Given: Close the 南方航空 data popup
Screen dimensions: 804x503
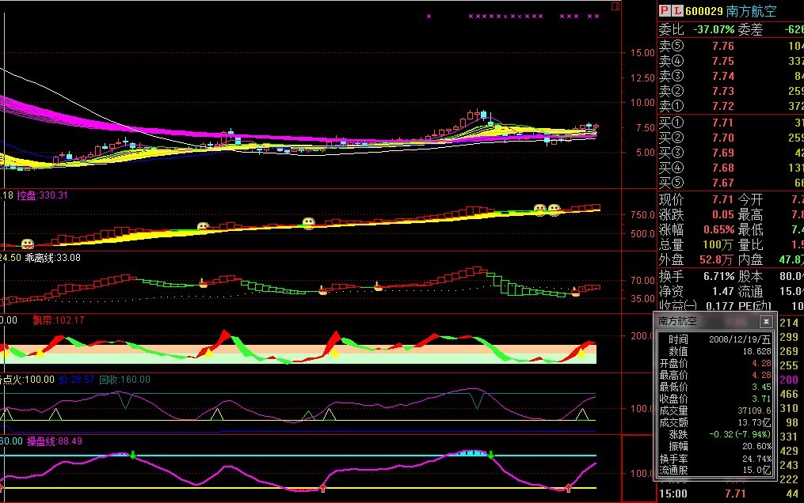Looking at the screenshot, I should click(x=765, y=321).
